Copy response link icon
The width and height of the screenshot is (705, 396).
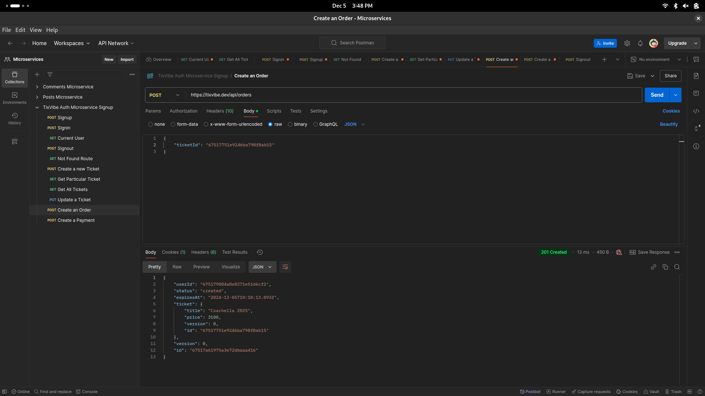(x=654, y=267)
